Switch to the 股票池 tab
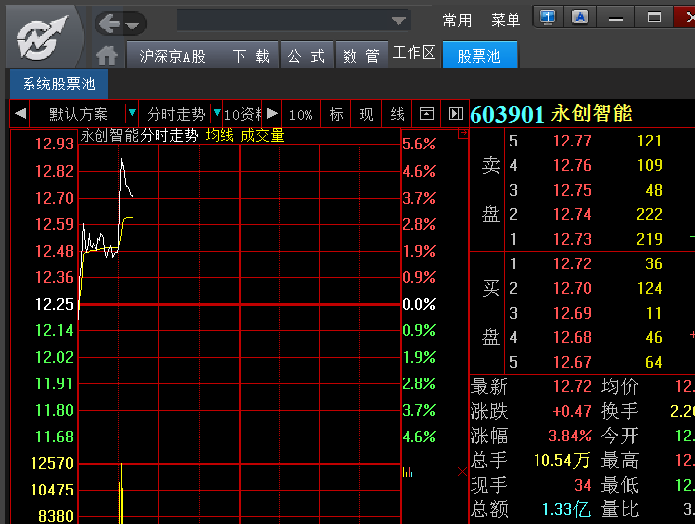 [x=479, y=56]
